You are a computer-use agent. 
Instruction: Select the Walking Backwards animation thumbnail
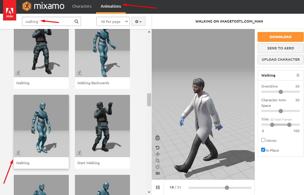102,53
